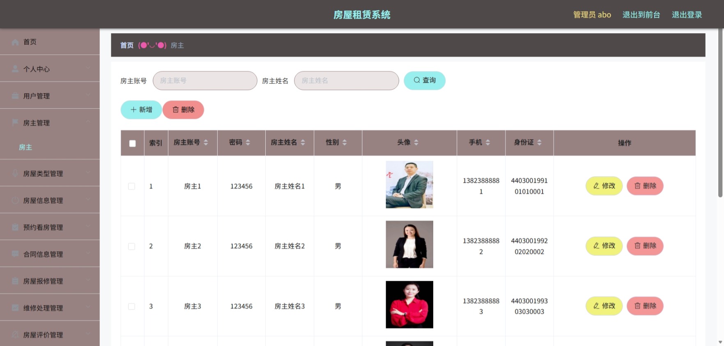The height and width of the screenshot is (346, 724).
Task: Click the 13823888883 phone cell
Action: (x=481, y=306)
